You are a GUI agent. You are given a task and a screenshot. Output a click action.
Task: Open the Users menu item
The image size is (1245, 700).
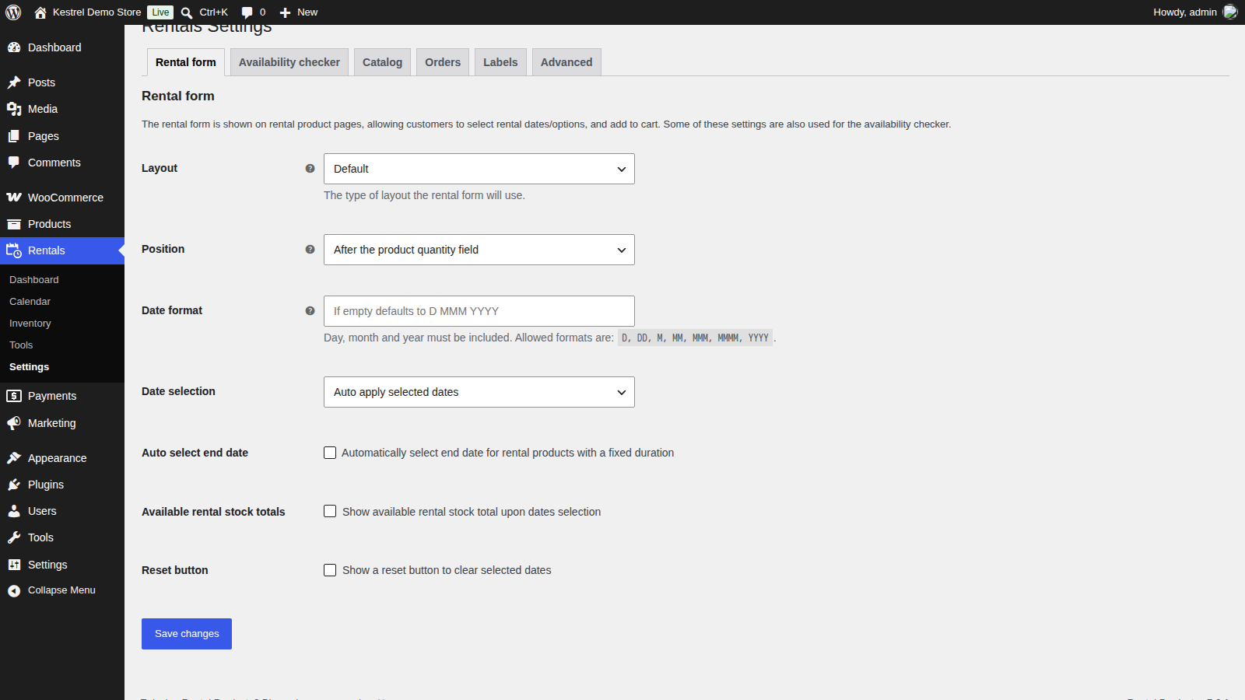(x=62, y=511)
